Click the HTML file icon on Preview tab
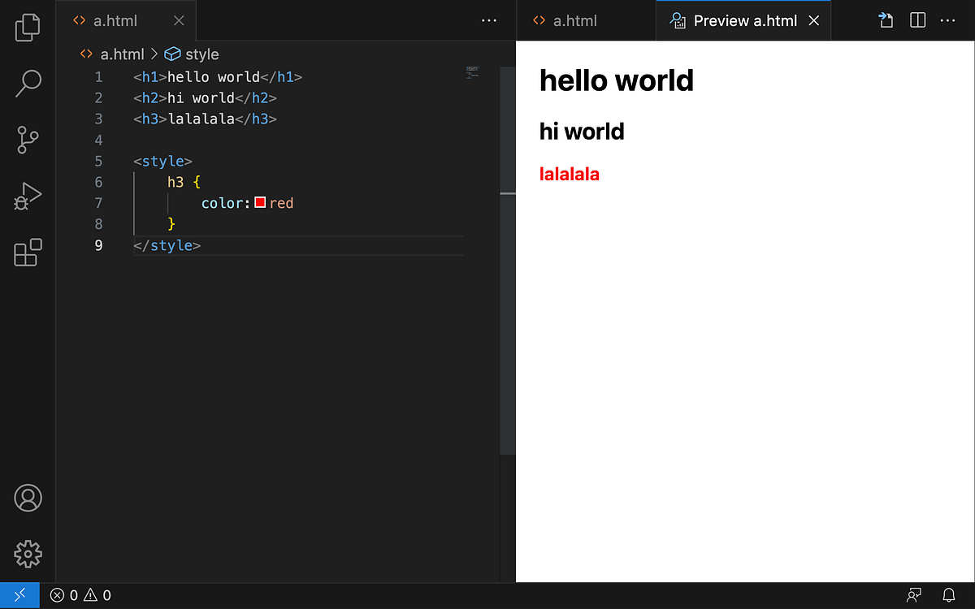975x609 pixels. coord(678,21)
